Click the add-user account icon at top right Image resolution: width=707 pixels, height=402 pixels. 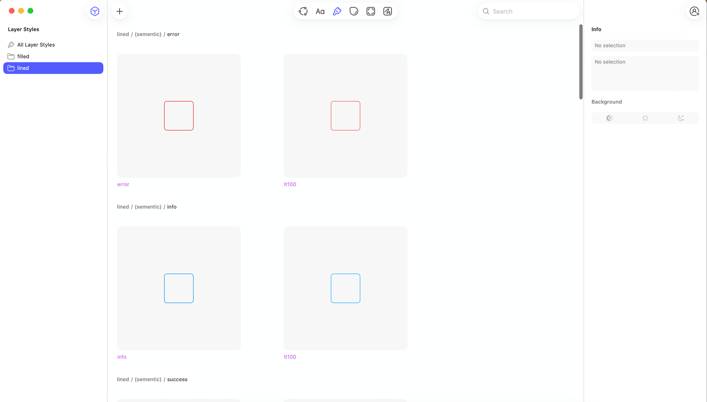pos(694,12)
